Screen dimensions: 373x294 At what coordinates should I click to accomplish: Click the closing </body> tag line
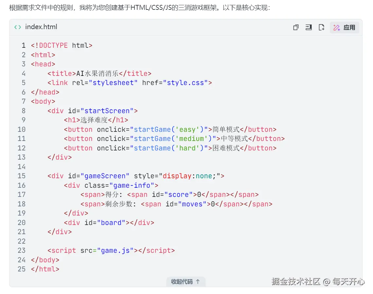tap(45, 260)
